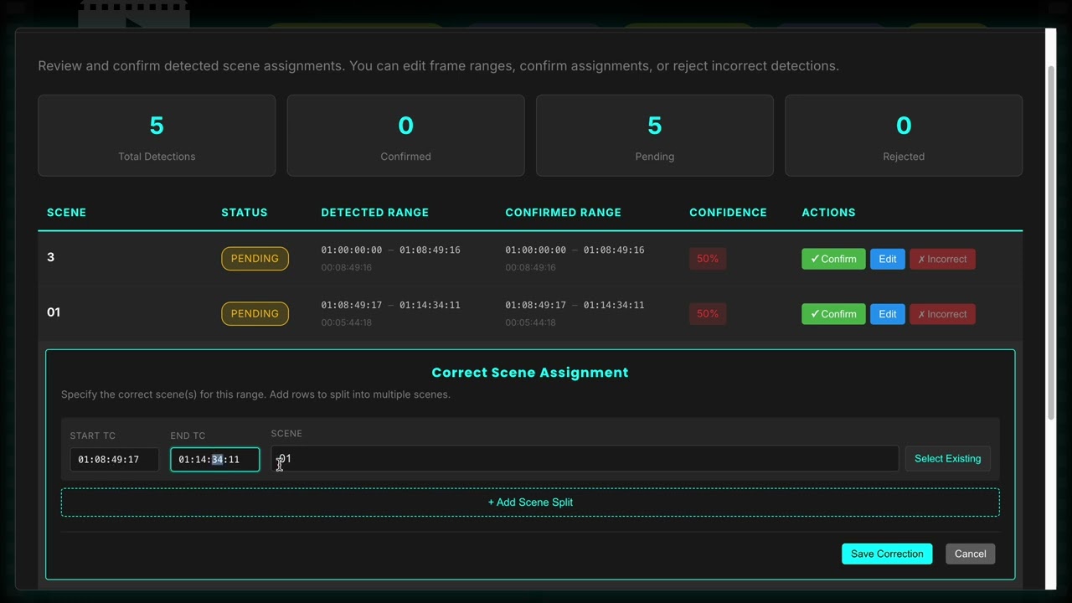Screen dimensions: 1072x603
Task: Cancel the scene correction
Action: (x=970, y=554)
